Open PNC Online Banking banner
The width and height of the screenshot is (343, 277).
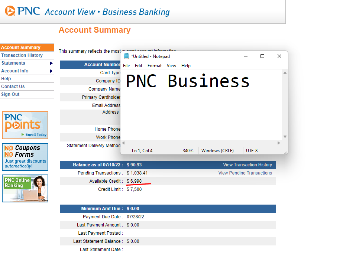[25, 189]
